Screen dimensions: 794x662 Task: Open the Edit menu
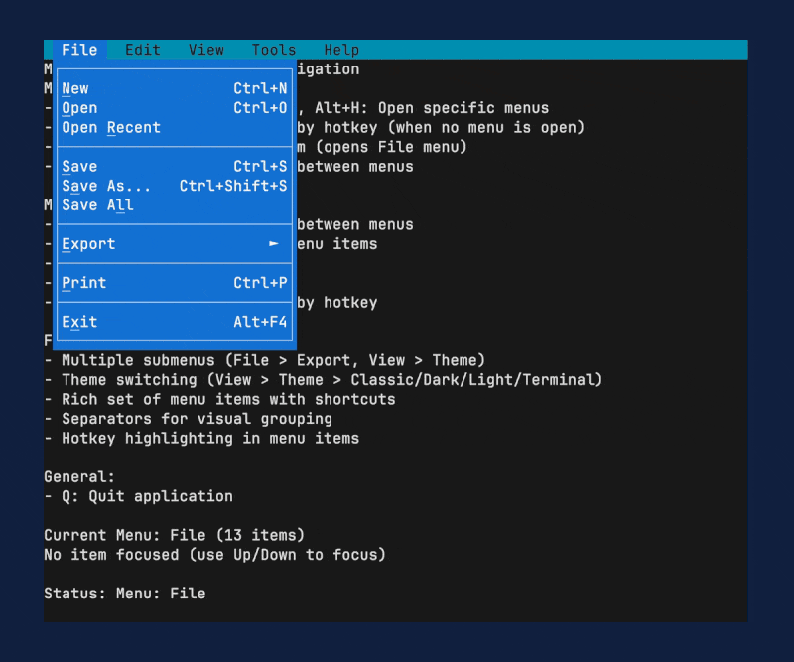pyautogui.click(x=142, y=50)
